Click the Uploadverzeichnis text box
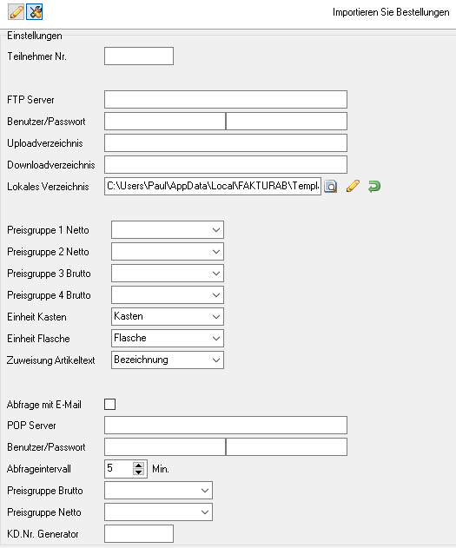 [x=226, y=143]
